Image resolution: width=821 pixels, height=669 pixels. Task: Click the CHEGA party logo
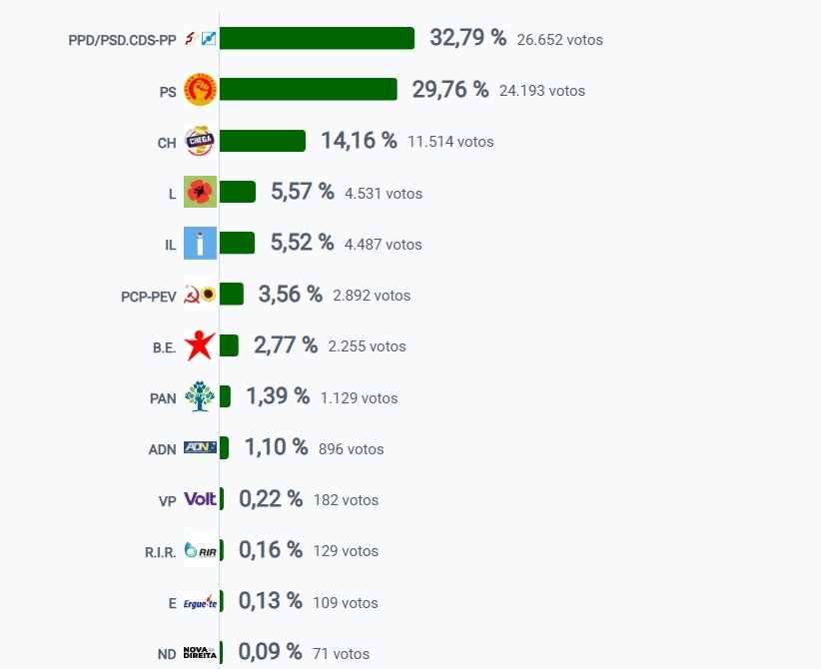coord(200,141)
